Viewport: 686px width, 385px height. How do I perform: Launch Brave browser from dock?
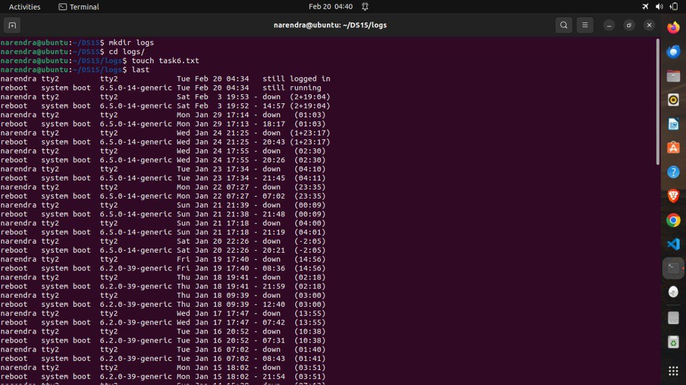[673, 196]
